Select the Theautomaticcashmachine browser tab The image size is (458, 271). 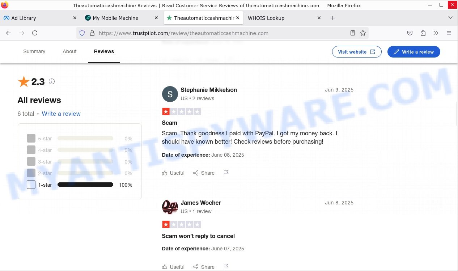[203, 18]
